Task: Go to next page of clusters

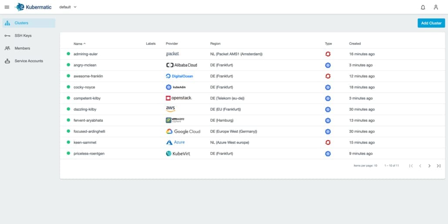Action: pyautogui.click(x=429, y=166)
